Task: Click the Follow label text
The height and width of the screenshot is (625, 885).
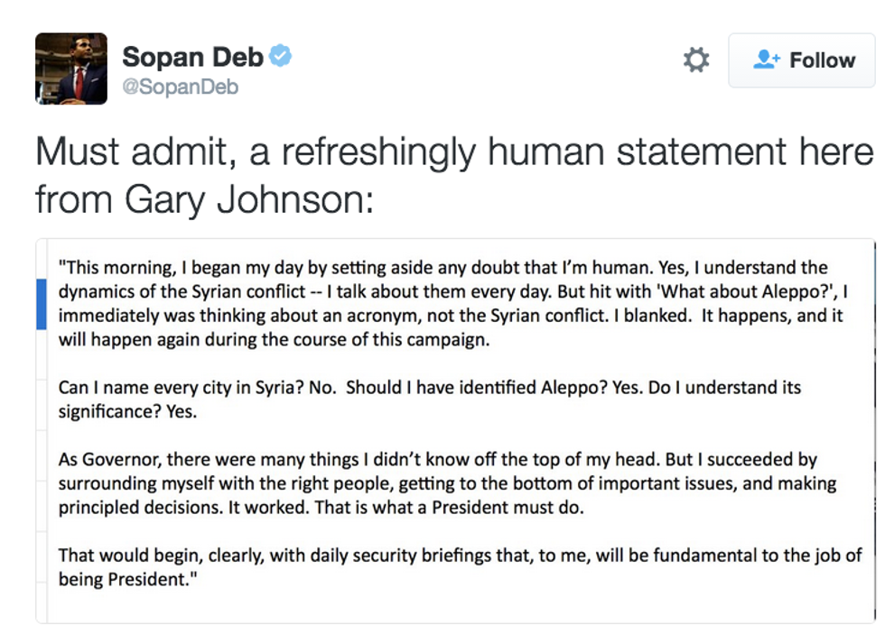Action: [822, 60]
